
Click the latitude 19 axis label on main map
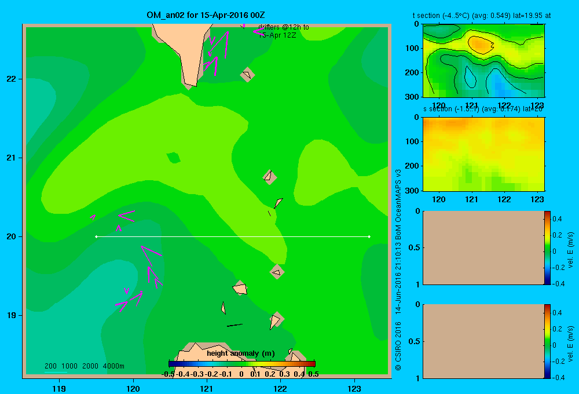12,315
